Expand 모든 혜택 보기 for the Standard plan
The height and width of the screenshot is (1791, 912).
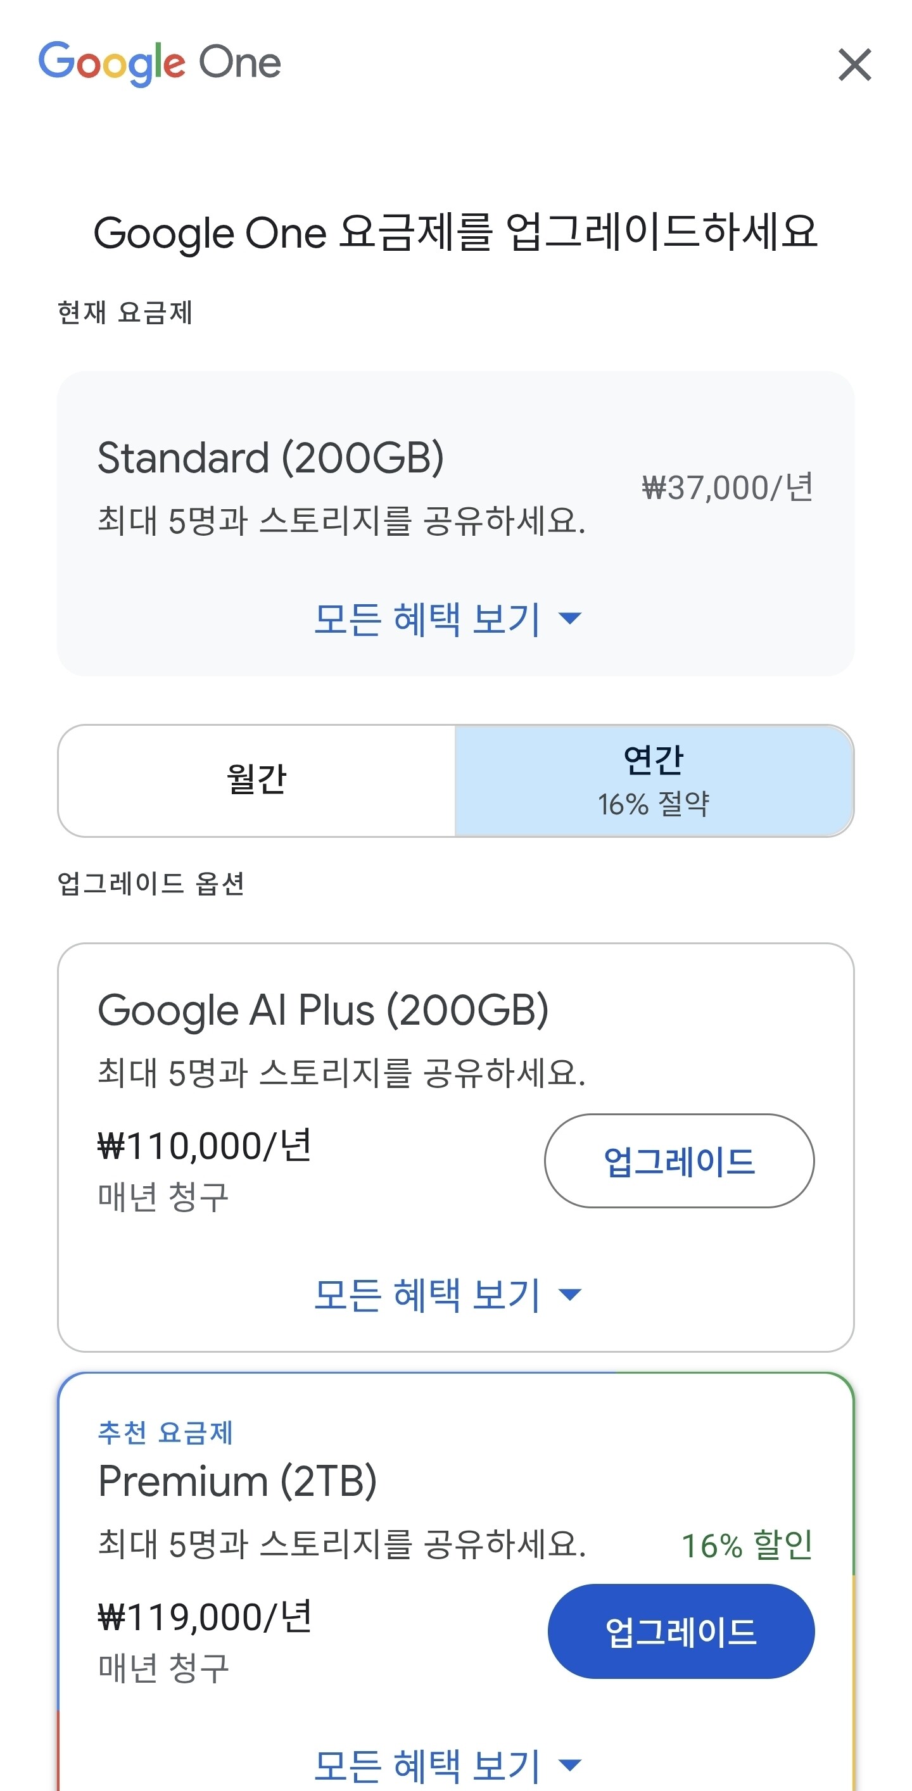pos(427,619)
